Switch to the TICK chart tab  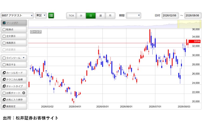71,16
